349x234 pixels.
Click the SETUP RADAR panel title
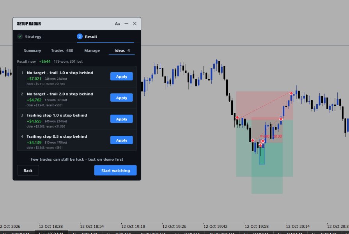pos(29,24)
